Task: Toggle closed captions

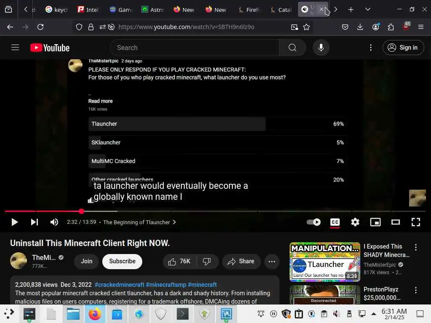Action: (x=335, y=222)
